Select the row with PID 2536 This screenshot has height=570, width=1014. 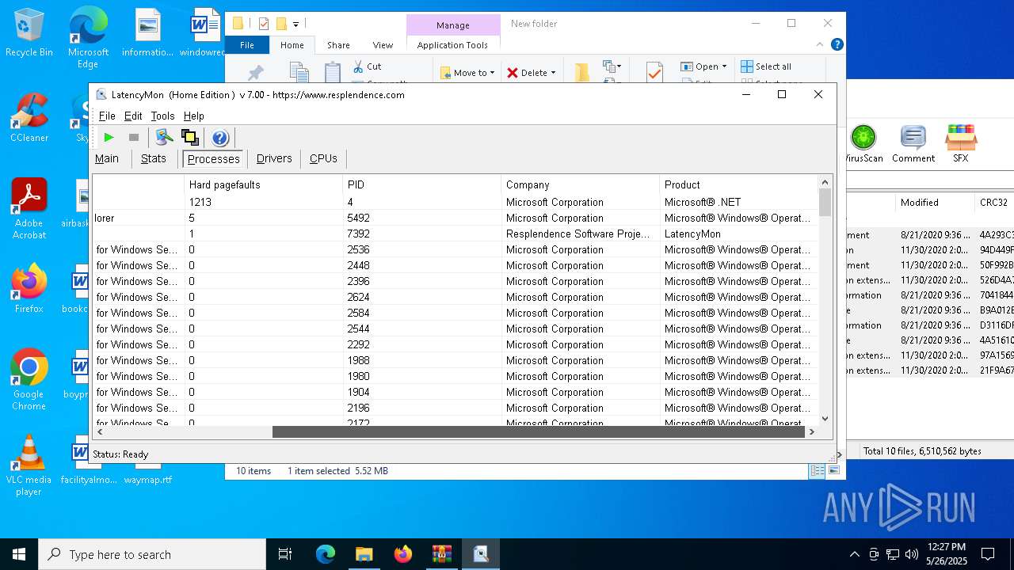tap(456, 249)
